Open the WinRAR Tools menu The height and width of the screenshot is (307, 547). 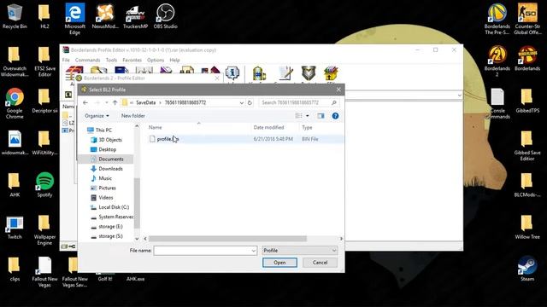tap(111, 60)
